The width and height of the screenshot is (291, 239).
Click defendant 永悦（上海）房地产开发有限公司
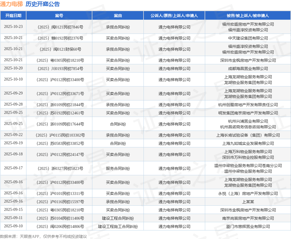248,194
